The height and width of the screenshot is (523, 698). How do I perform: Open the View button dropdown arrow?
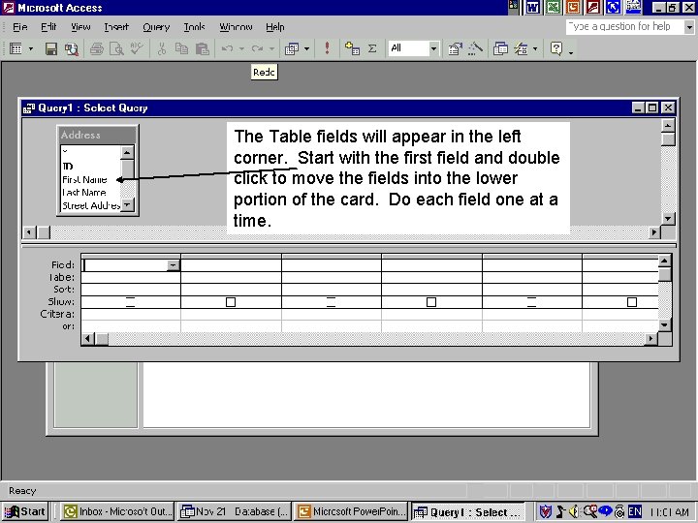(31, 48)
